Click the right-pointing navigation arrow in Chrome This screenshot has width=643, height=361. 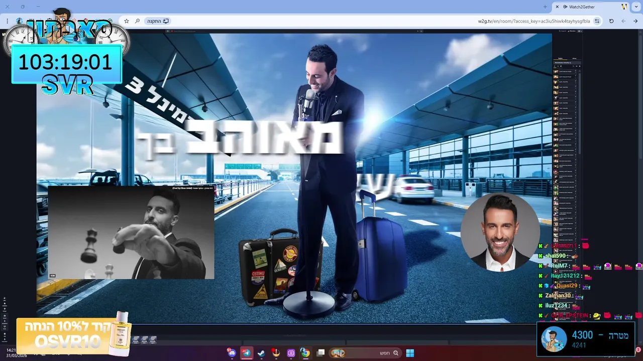pyautogui.click(x=635, y=21)
